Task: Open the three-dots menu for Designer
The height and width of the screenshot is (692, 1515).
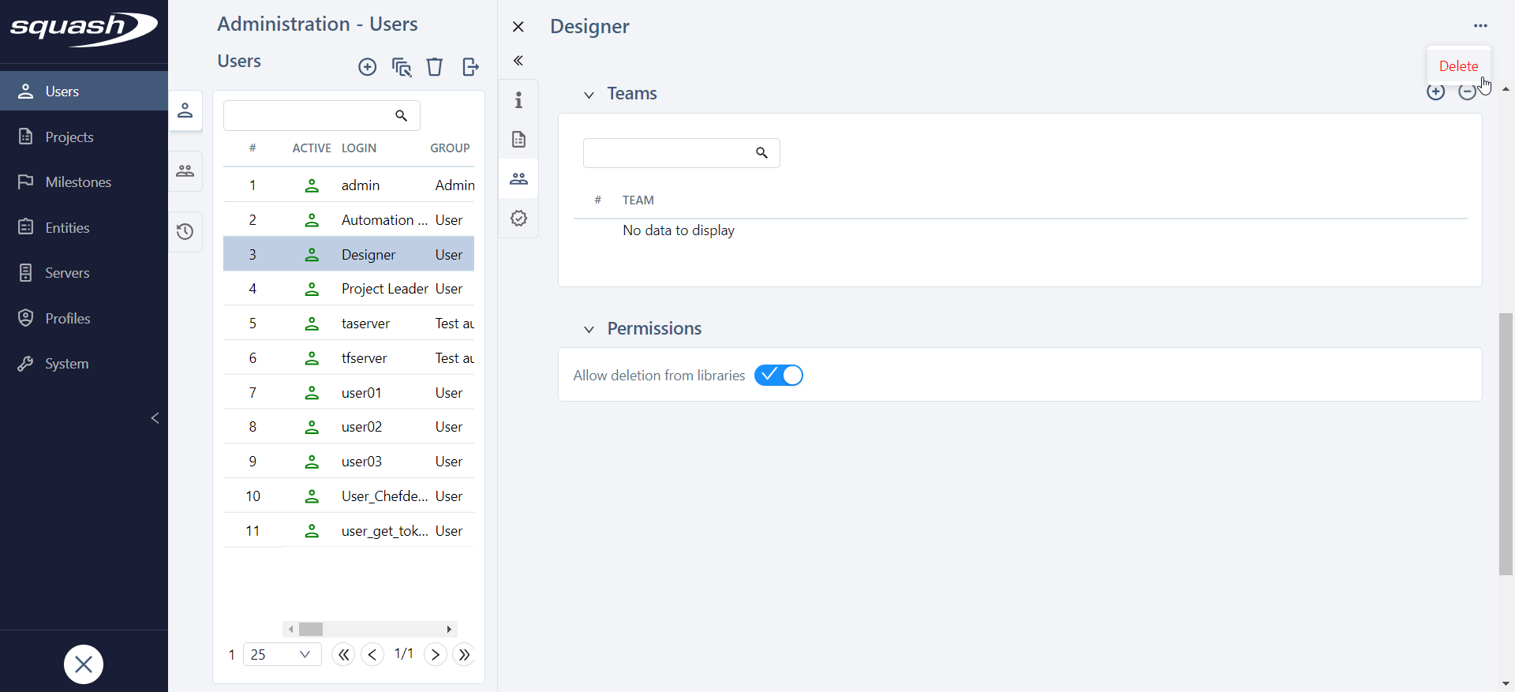Action: [1479, 26]
